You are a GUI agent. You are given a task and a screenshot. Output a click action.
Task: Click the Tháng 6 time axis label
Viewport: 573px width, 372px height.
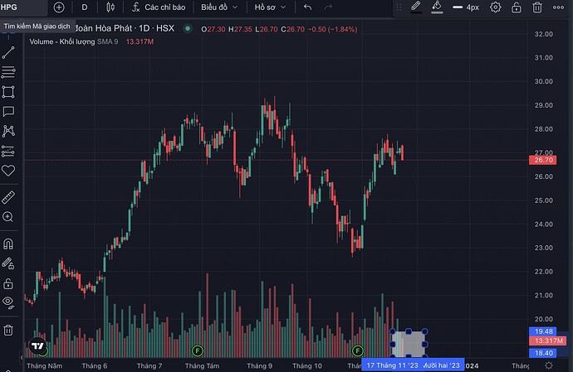click(95, 366)
